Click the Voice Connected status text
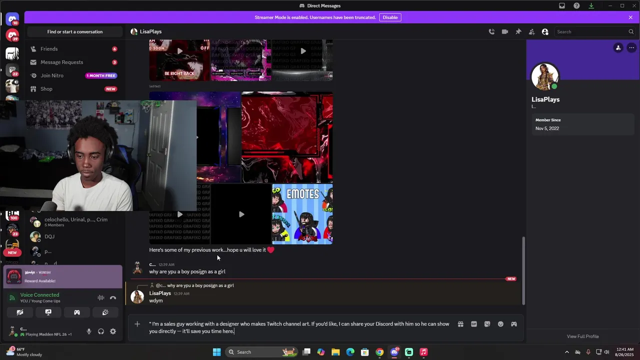This screenshot has width=640, height=360. coord(39,295)
